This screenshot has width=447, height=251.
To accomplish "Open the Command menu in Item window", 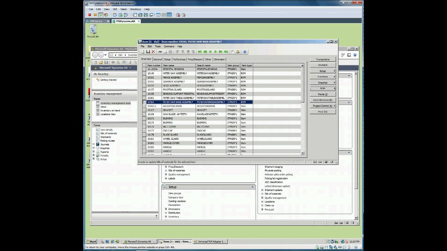I will point(169,46).
